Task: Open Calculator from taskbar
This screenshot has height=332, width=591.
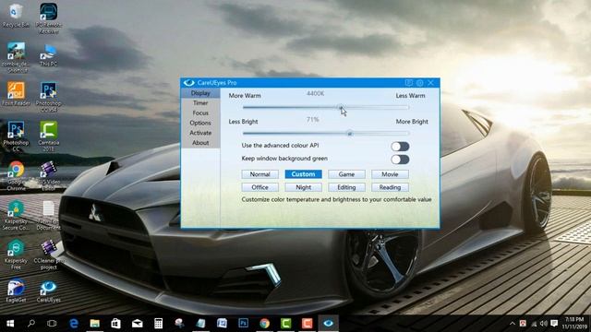Action: point(158,324)
